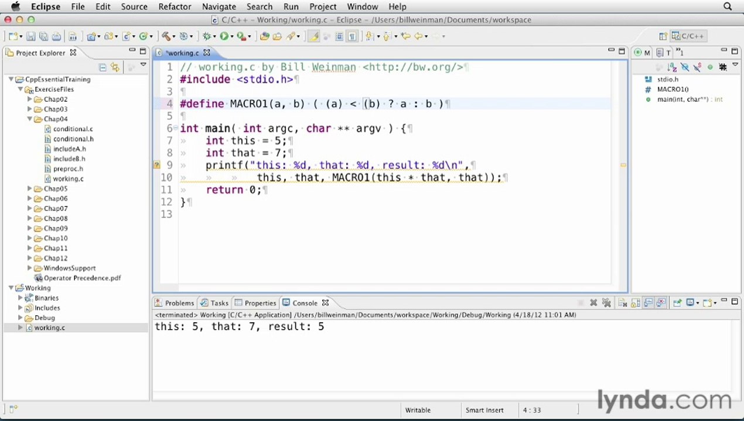Minimize the editor area
Image resolution: width=744 pixels, height=421 pixels.
611,51
